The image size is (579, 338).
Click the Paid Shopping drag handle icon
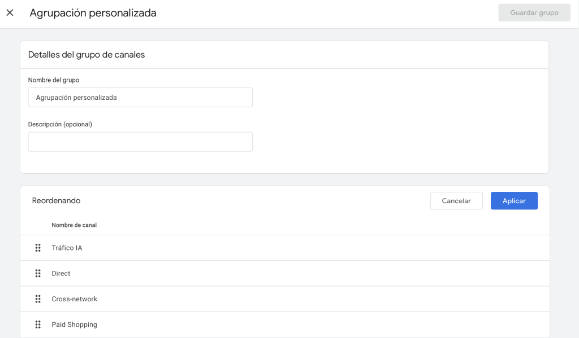[38, 324]
